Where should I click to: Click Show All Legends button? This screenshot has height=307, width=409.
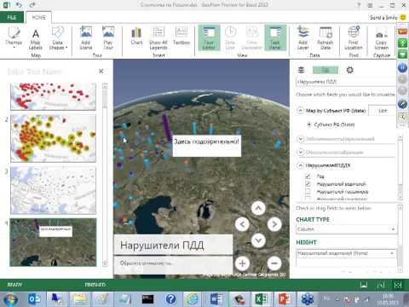click(x=158, y=38)
